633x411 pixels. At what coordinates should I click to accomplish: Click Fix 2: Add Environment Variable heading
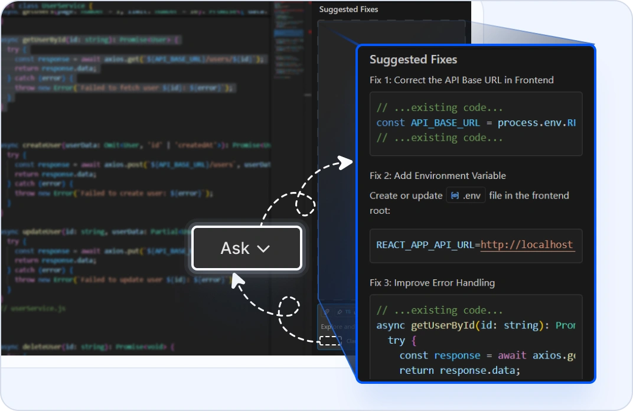coord(438,175)
